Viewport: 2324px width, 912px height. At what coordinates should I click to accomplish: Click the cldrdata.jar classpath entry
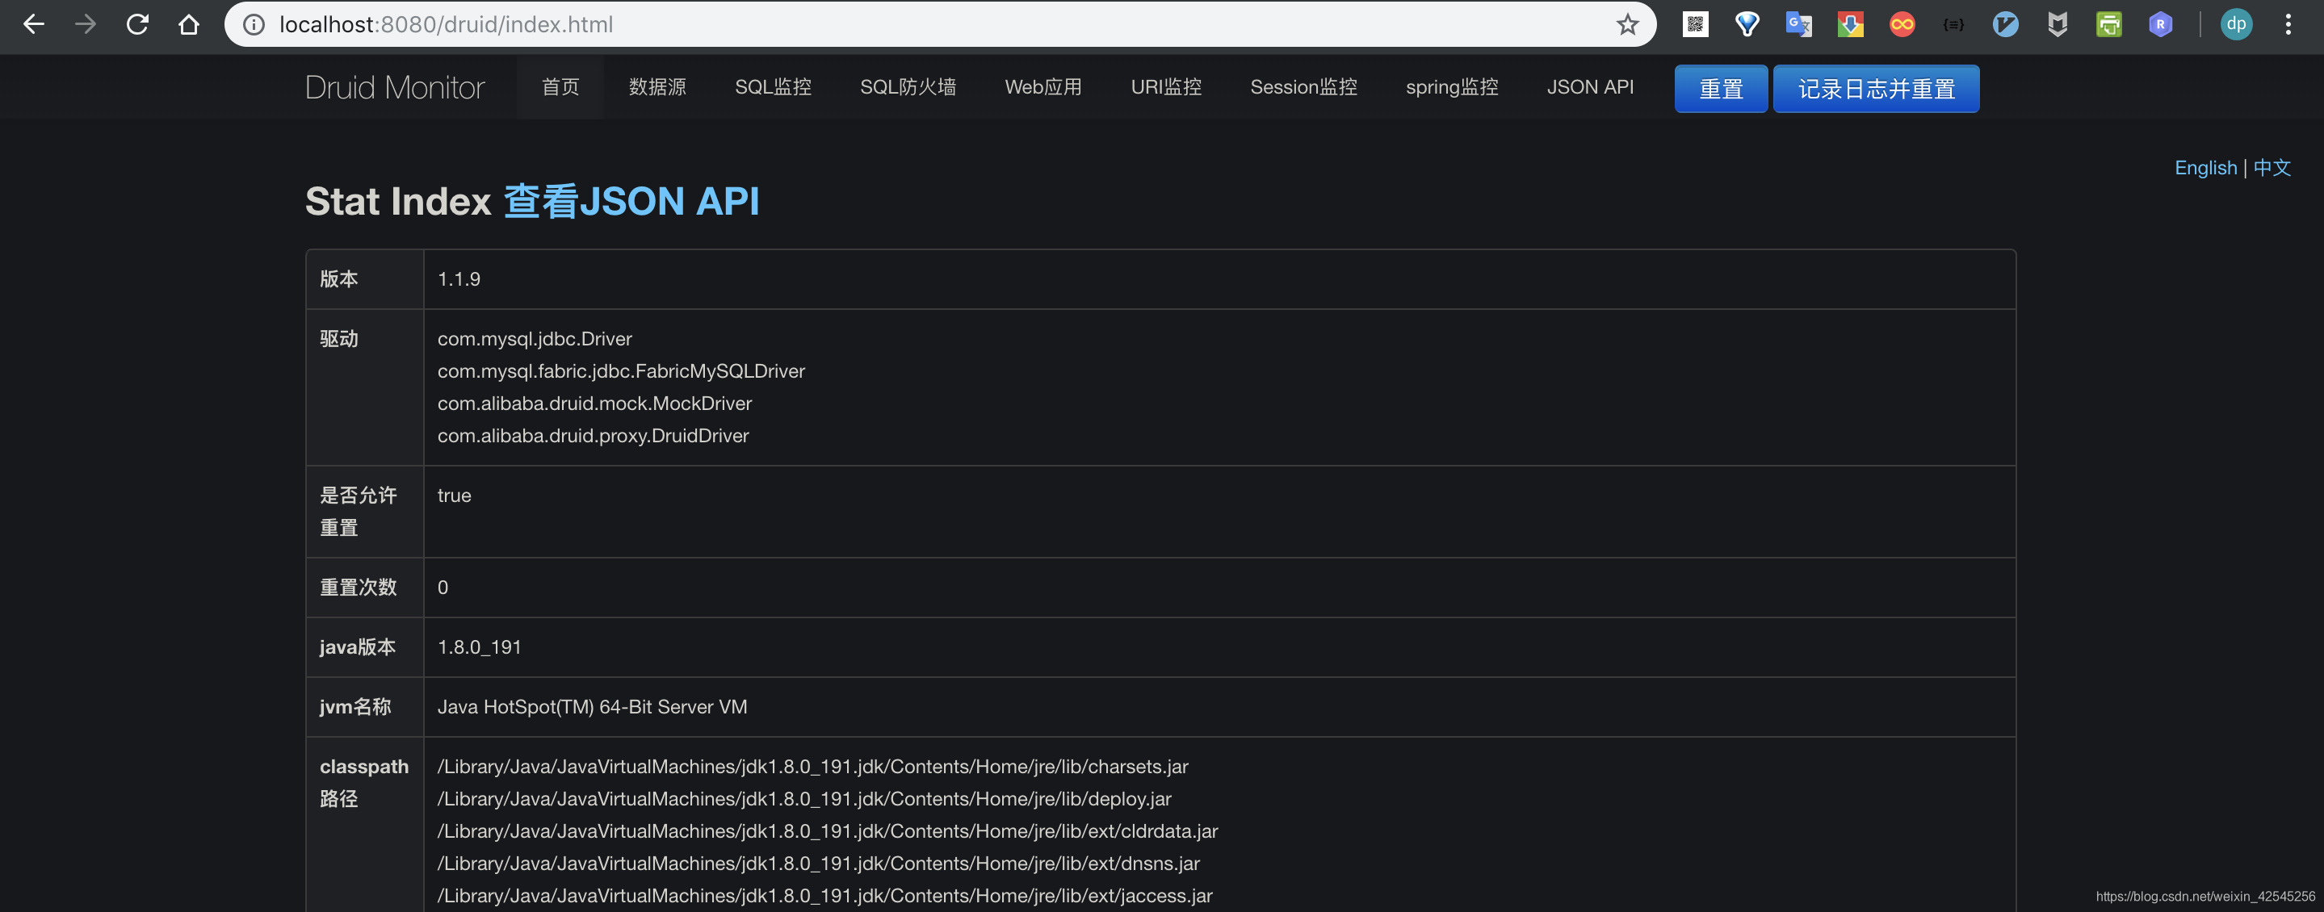[828, 830]
